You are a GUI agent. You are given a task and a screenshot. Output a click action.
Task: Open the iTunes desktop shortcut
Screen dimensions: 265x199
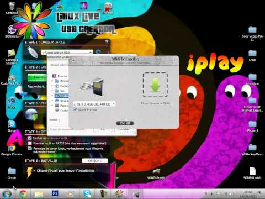point(12,103)
